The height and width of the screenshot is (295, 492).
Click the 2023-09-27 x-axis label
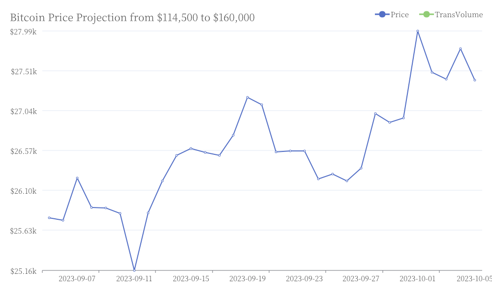click(x=361, y=279)
